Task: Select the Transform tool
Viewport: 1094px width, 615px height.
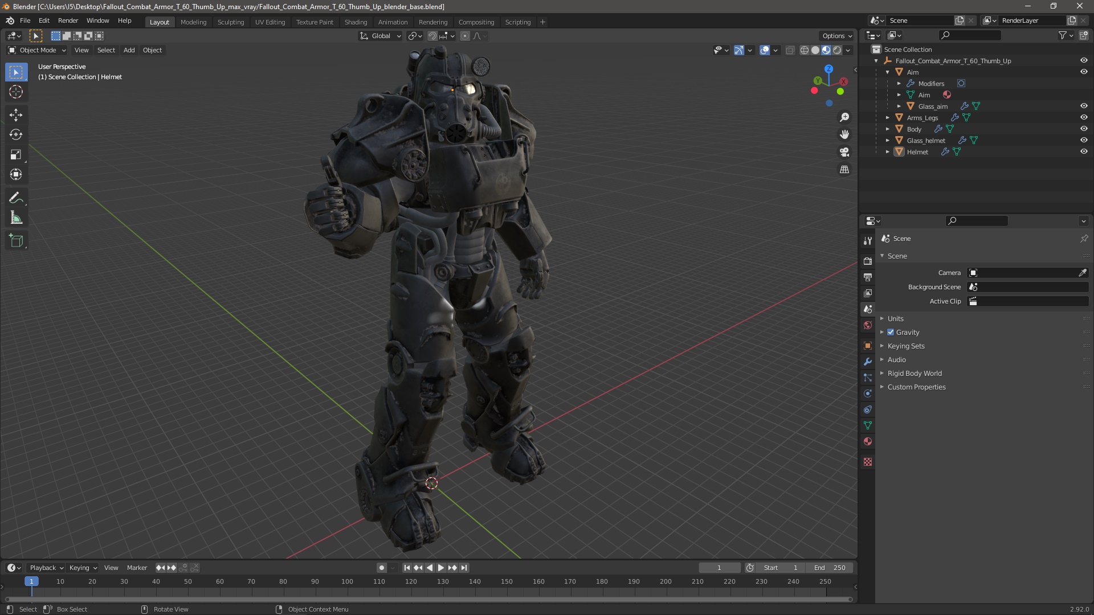Action: tap(16, 174)
